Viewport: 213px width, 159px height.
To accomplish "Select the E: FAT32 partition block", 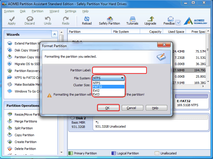I will [x=192, y=101].
